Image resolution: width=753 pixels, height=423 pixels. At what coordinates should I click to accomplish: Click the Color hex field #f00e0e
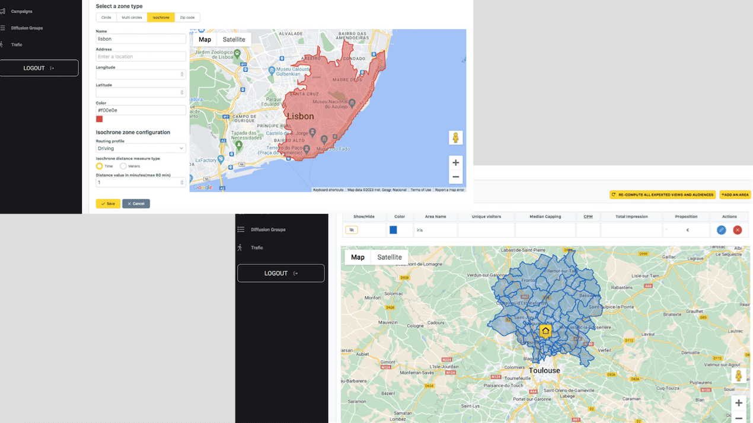tap(141, 110)
